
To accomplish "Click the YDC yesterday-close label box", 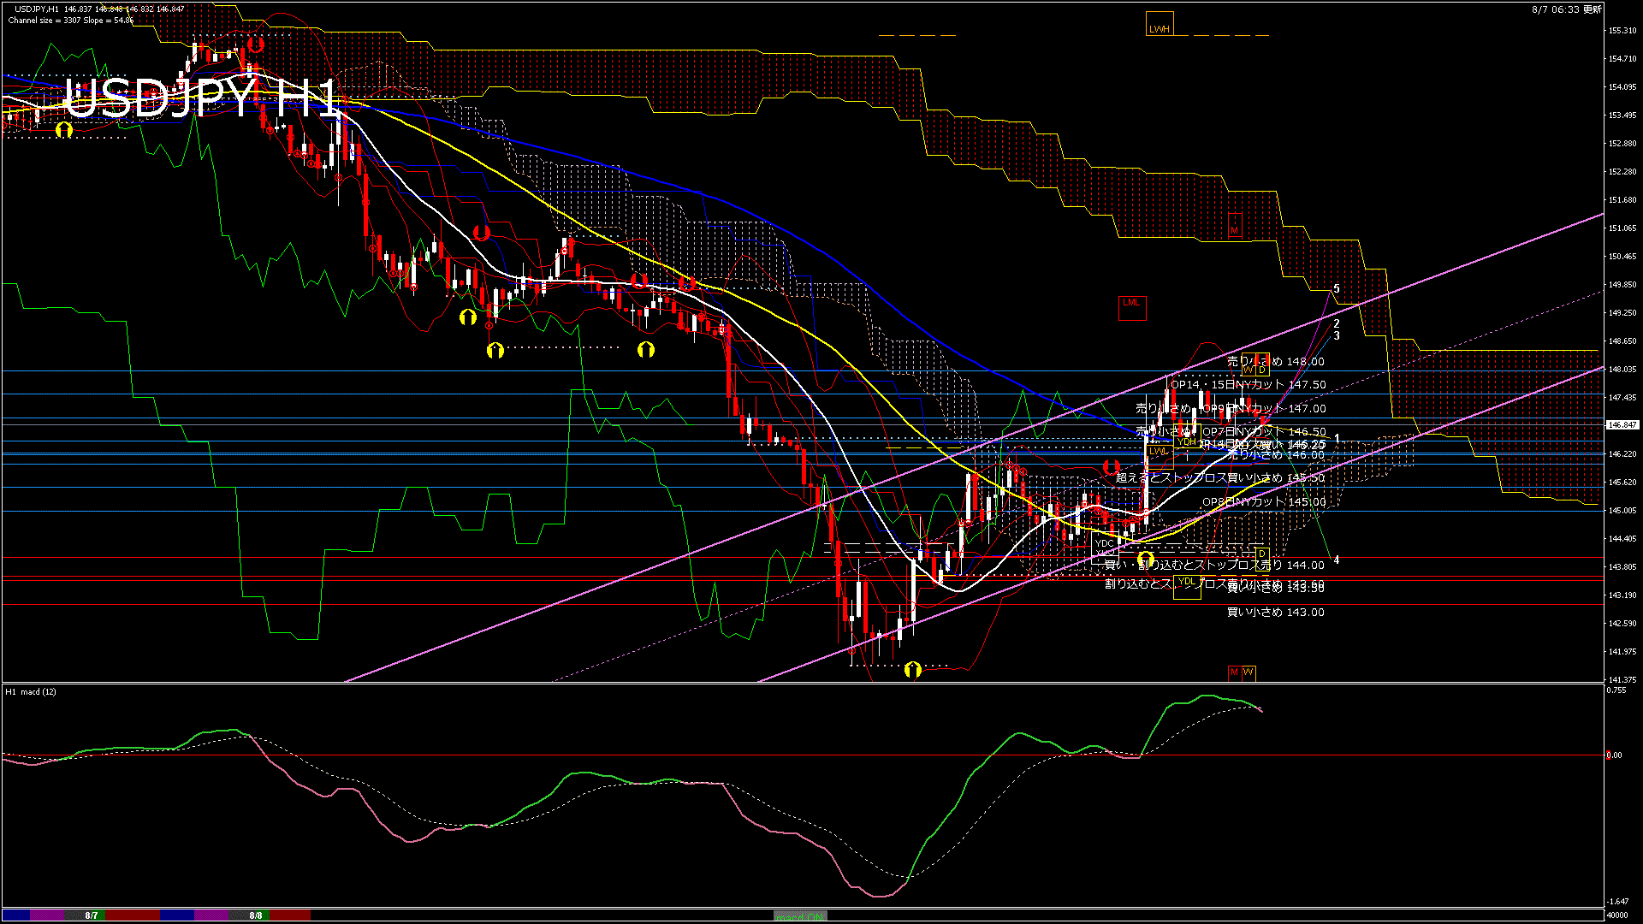I will (1105, 543).
